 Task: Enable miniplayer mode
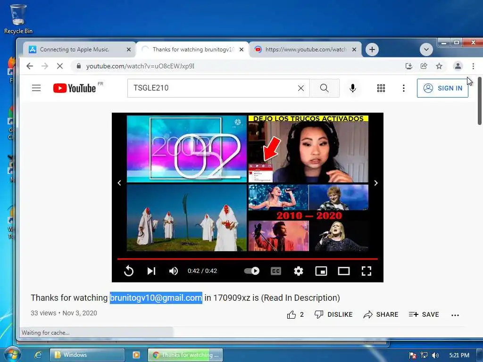(321, 271)
